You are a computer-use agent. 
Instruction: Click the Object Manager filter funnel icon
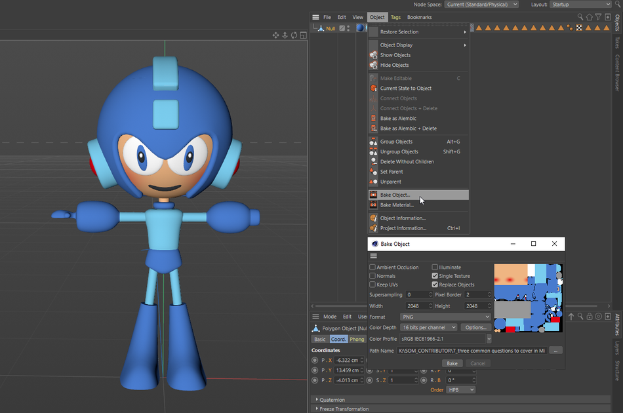(598, 17)
